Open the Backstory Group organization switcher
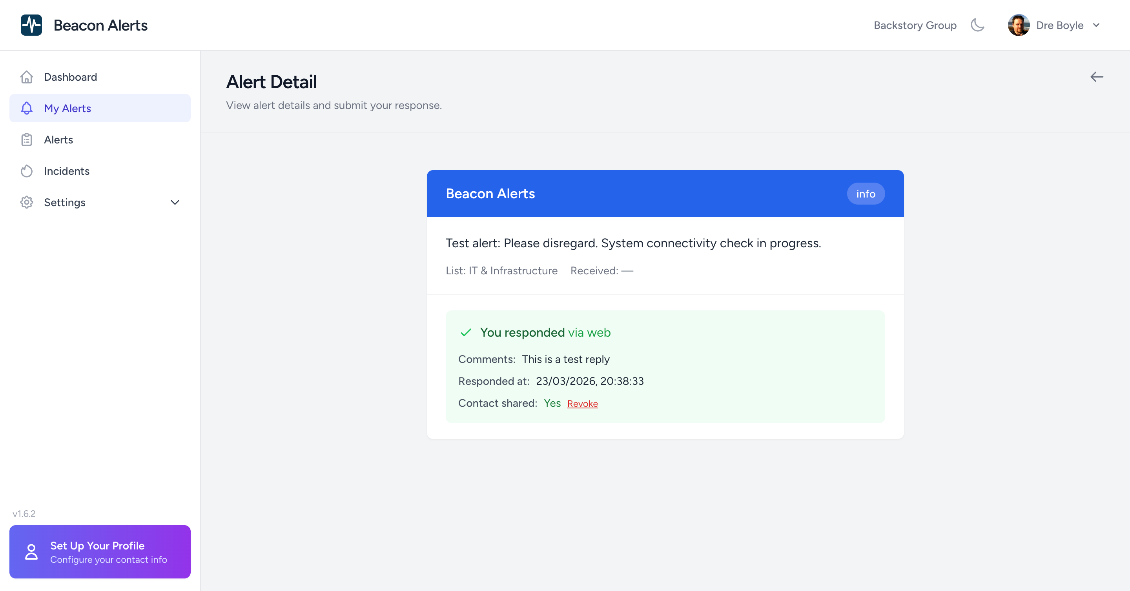Screen dimensions: 1130x591 (x=915, y=25)
